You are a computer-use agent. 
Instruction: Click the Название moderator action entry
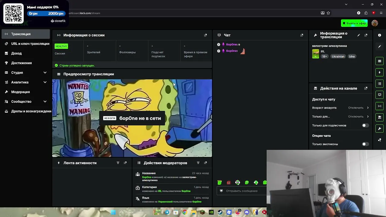pyautogui.click(x=172, y=177)
